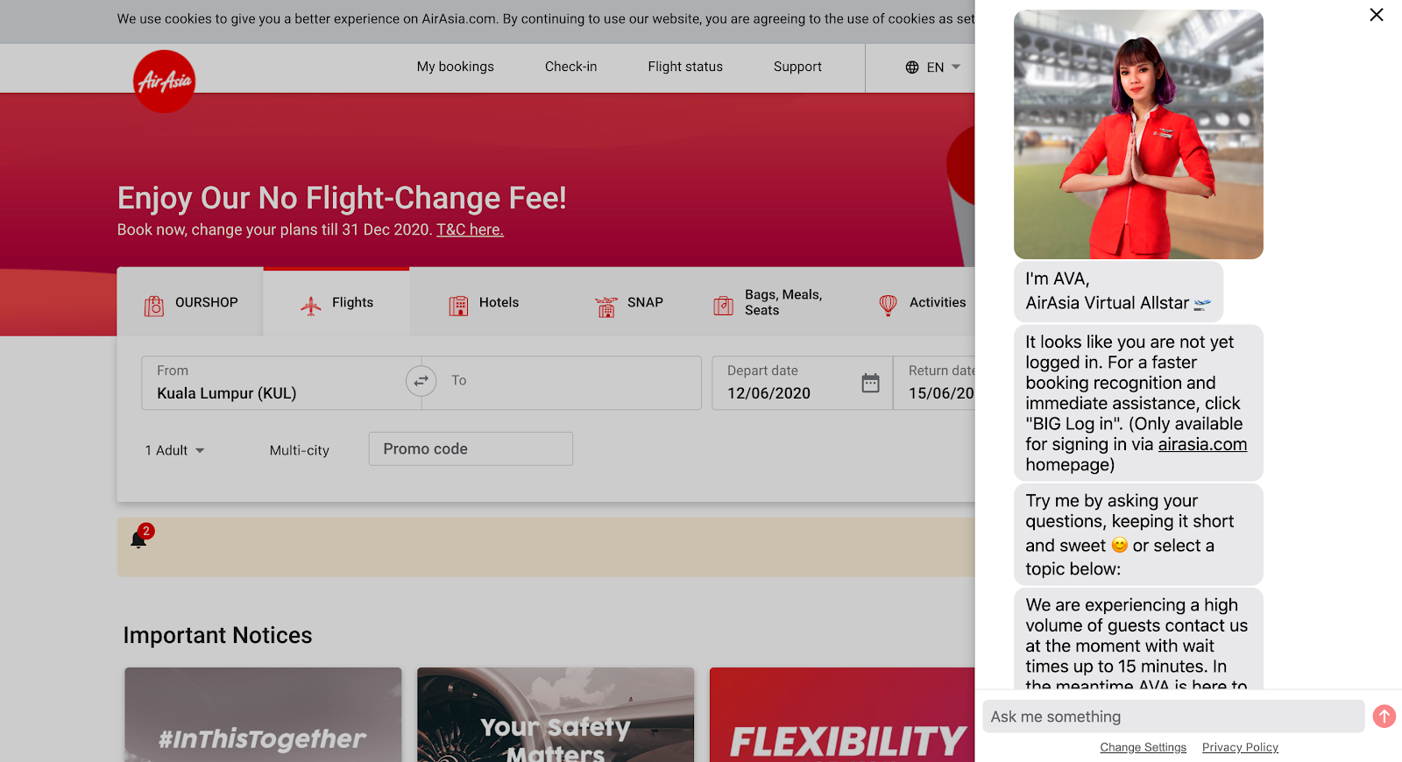
Task: Click the SNAP flight-hotel icon
Action: click(x=606, y=307)
